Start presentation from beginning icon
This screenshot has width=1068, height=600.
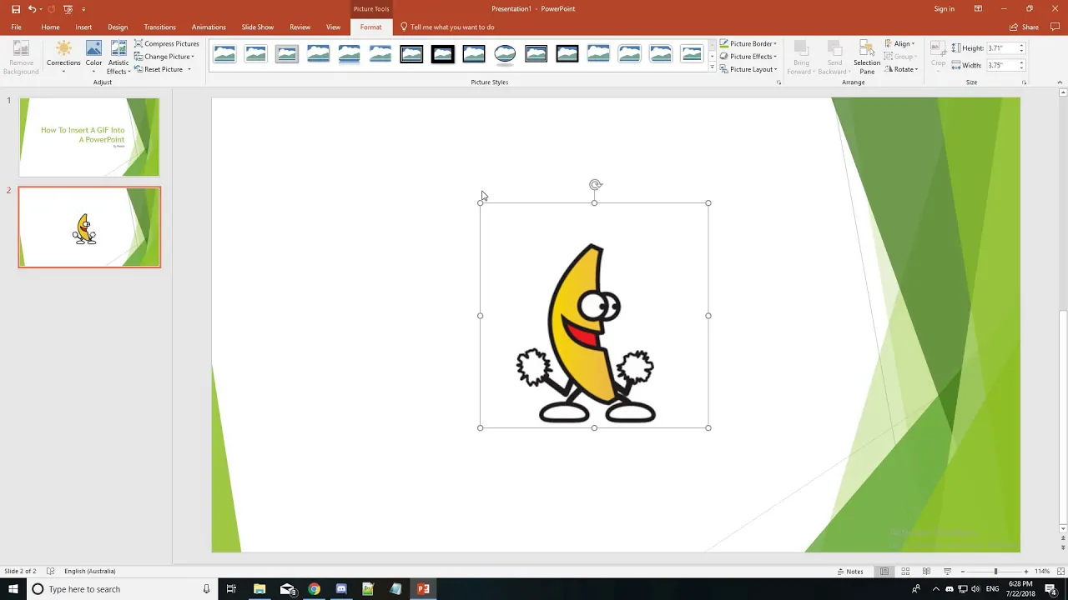click(68, 9)
